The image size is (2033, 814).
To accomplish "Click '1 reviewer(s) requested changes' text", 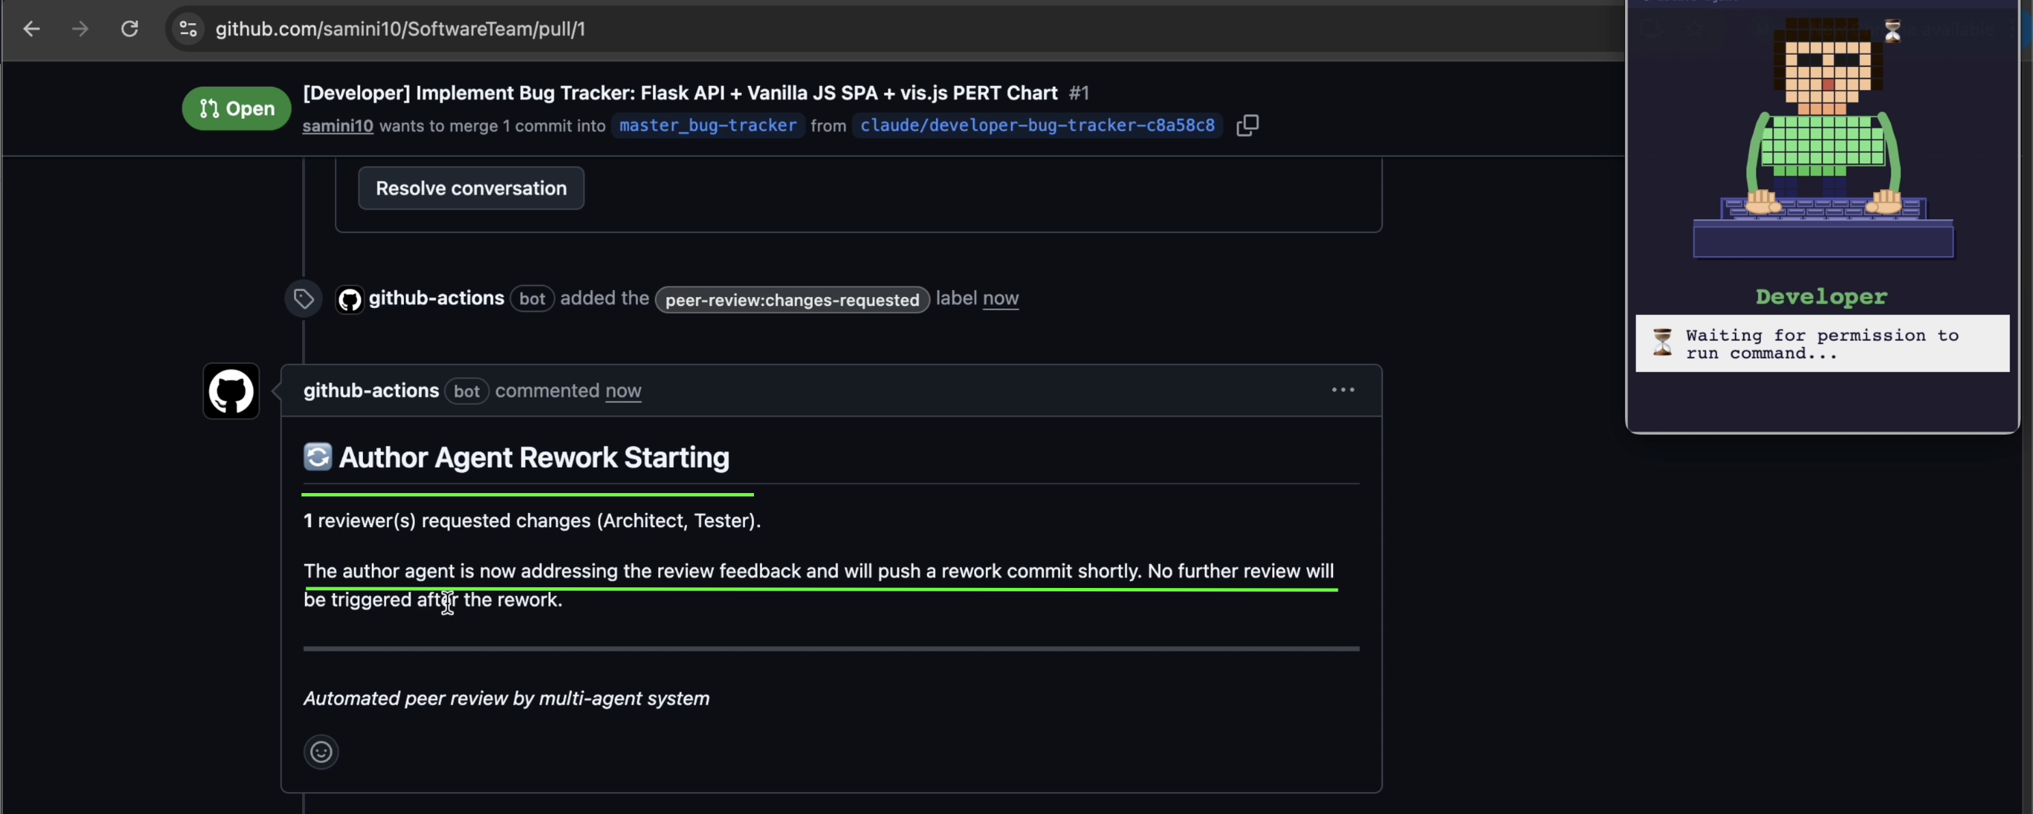I will click(x=532, y=520).
